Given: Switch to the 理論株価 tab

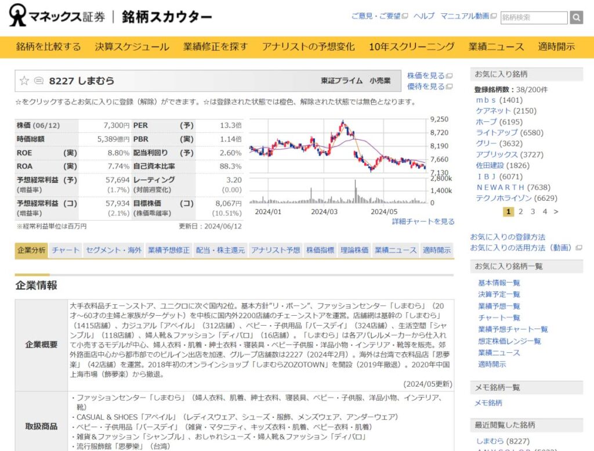Looking at the screenshot, I should [354, 250].
